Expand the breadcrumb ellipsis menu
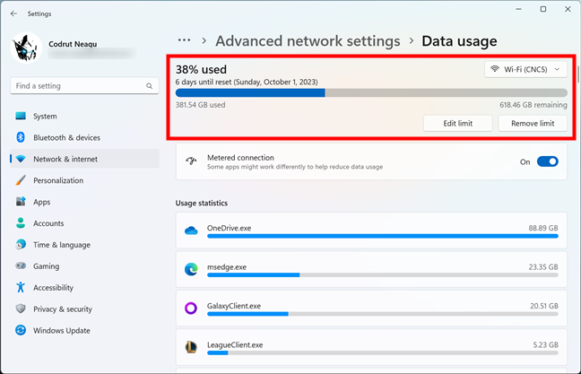 (184, 40)
